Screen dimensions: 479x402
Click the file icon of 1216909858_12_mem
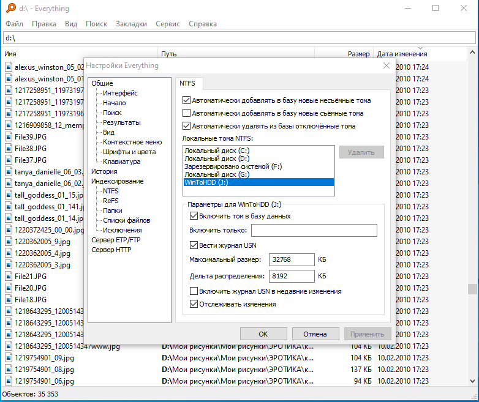[x=9, y=125]
